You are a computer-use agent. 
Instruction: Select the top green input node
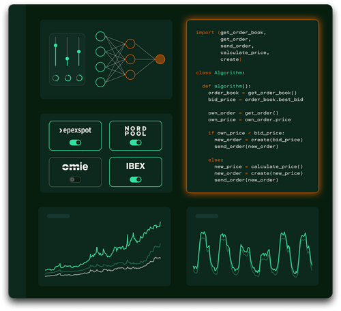(100, 36)
